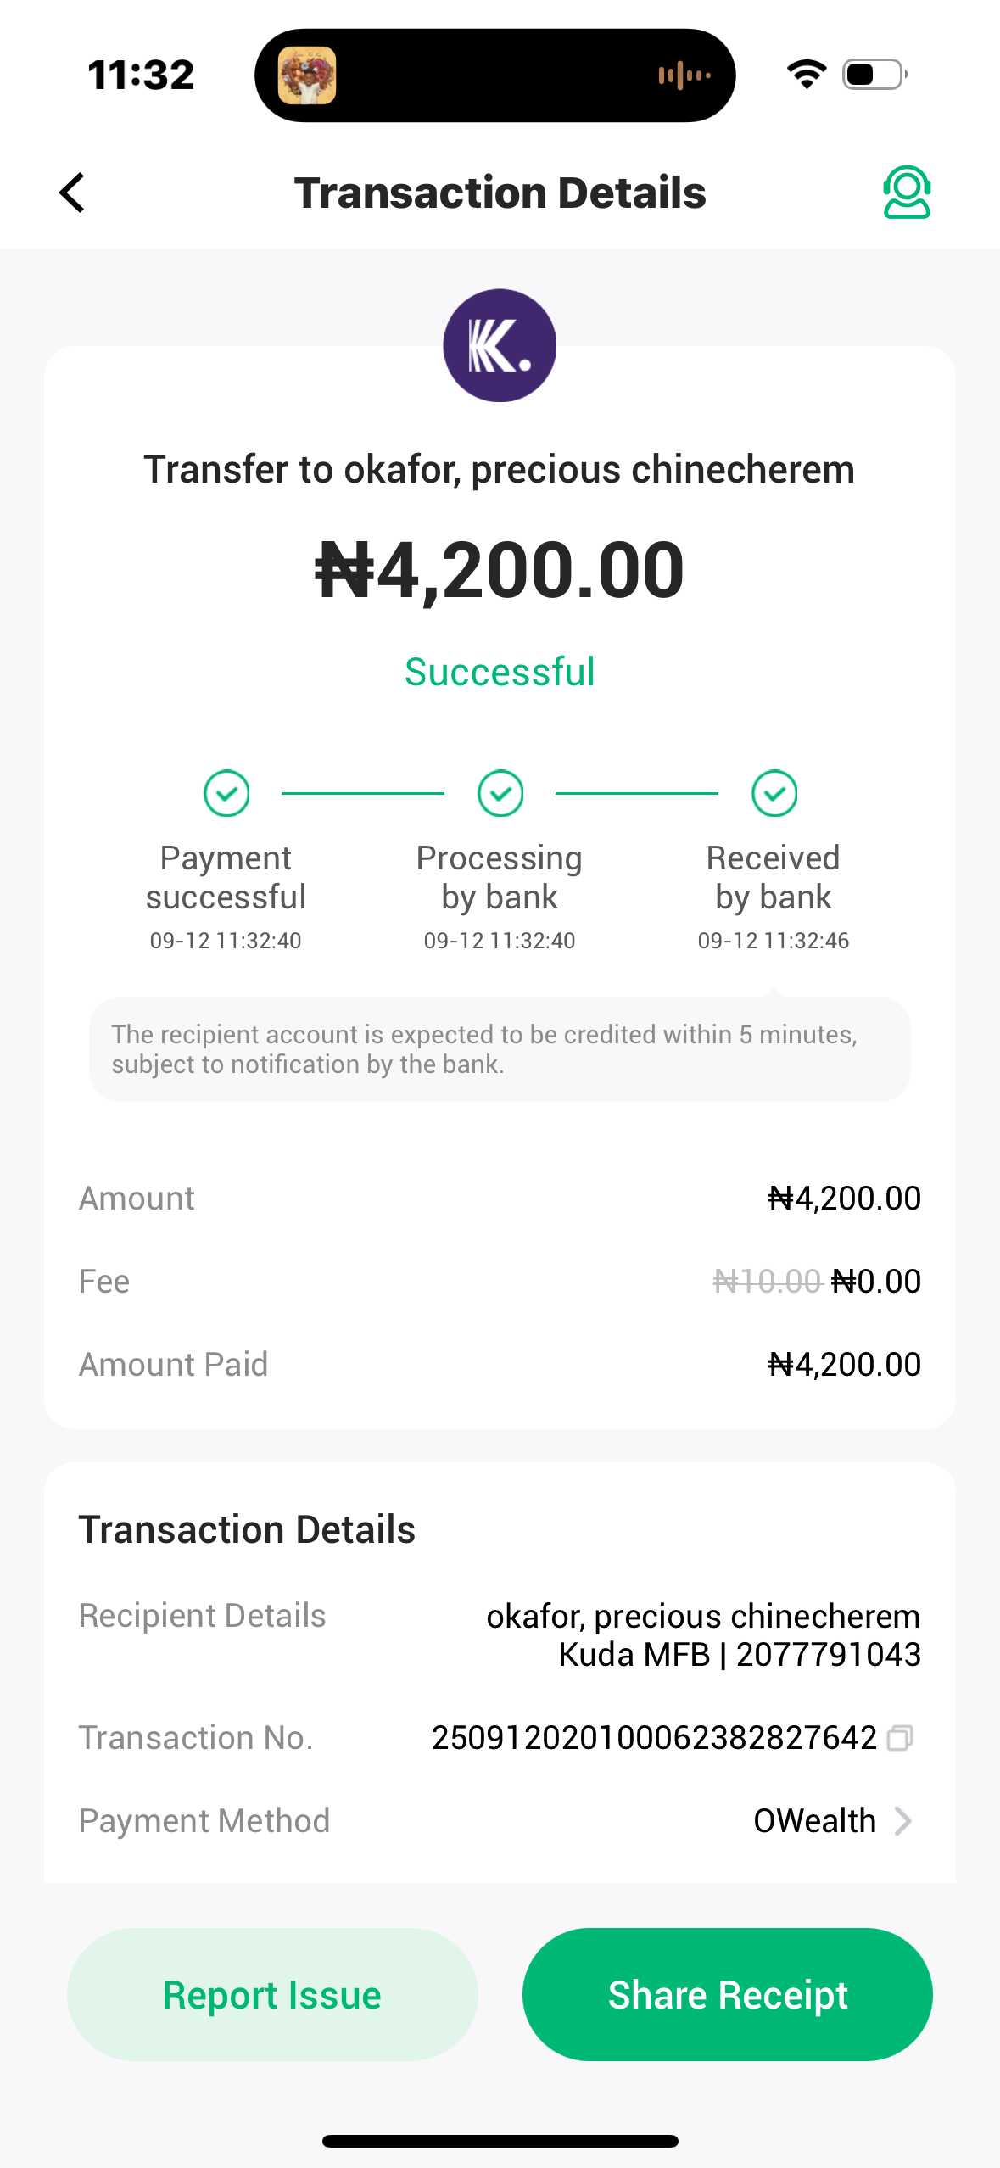Screen dimensions: 1000x2168
Task: Tap the audio waveform indicator
Action: click(684, 75)
